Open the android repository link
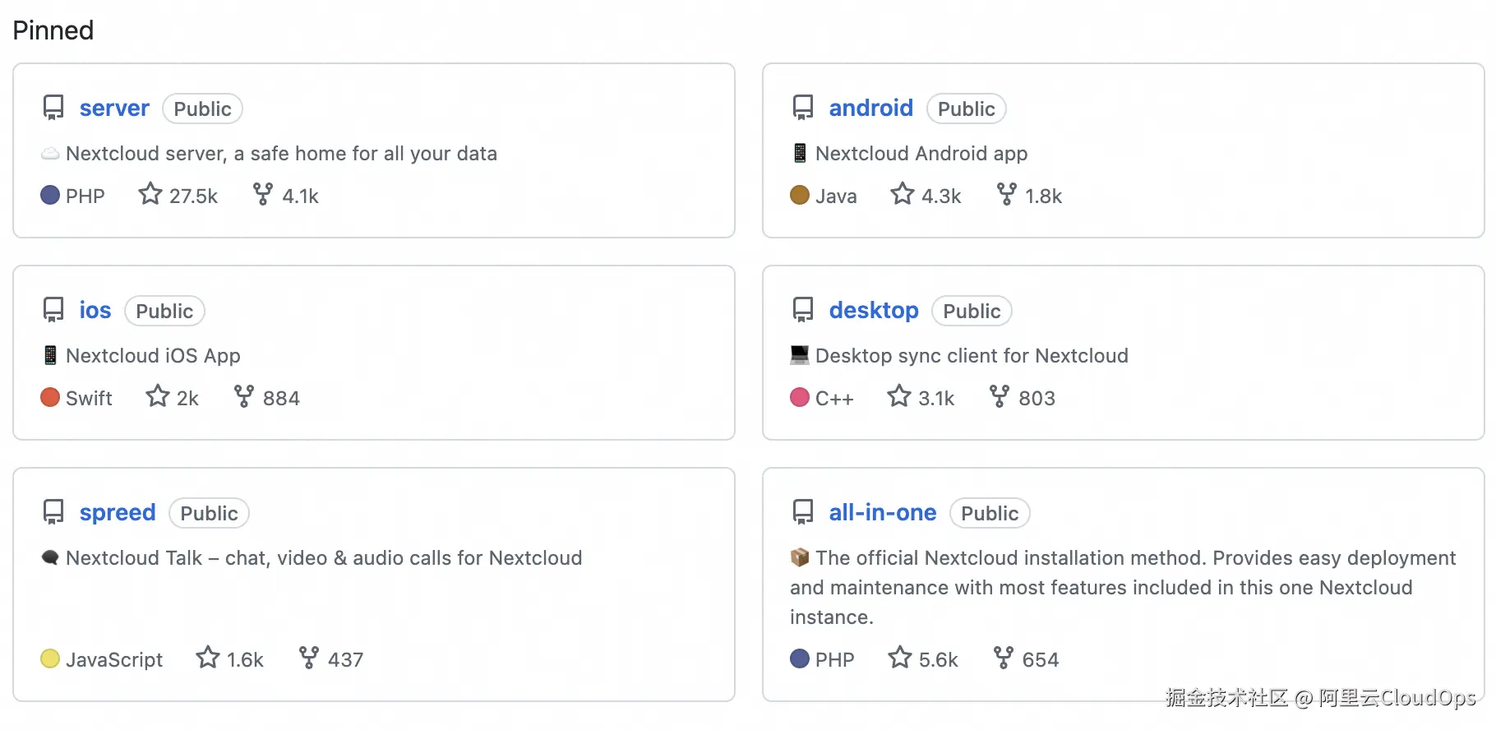Screen dimensions: 1496x730 pos(870,109)
